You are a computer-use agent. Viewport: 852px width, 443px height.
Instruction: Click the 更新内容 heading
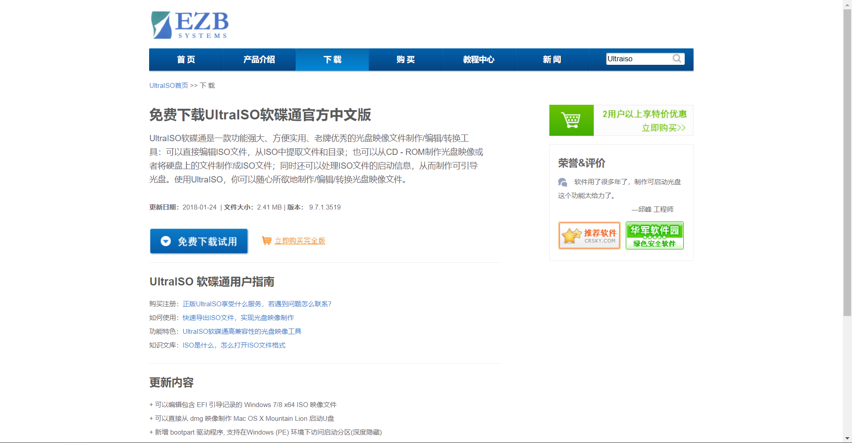(171, 382)
